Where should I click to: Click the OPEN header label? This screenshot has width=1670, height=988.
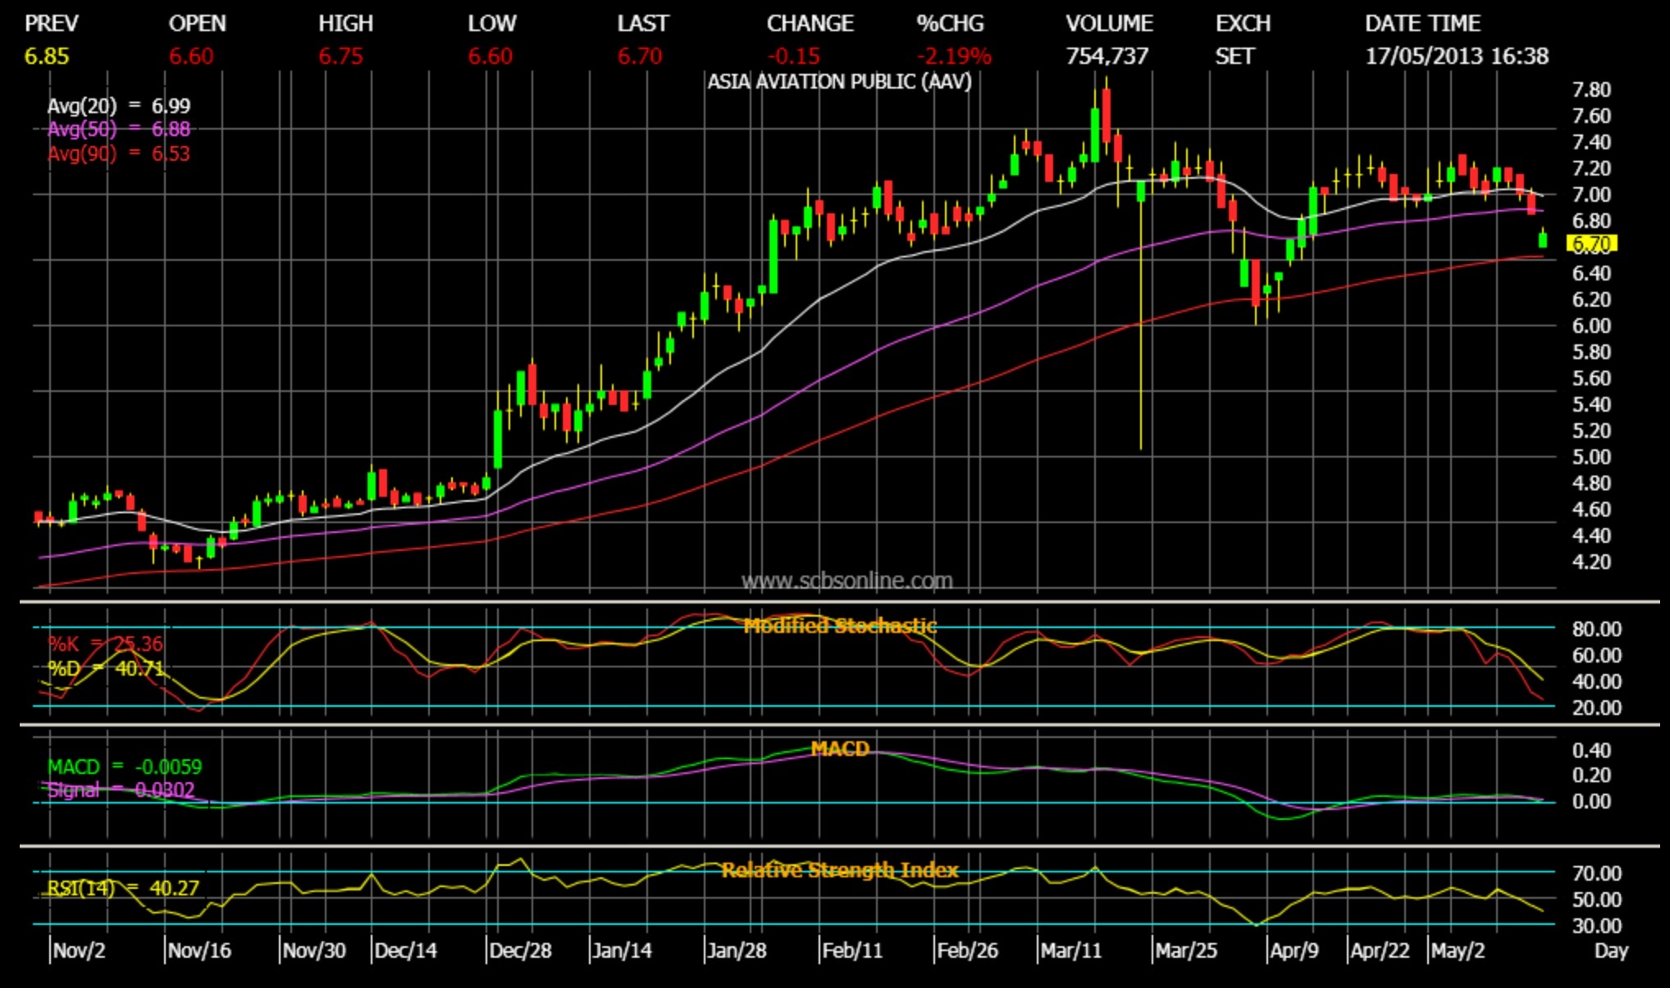tap(198, 24)
